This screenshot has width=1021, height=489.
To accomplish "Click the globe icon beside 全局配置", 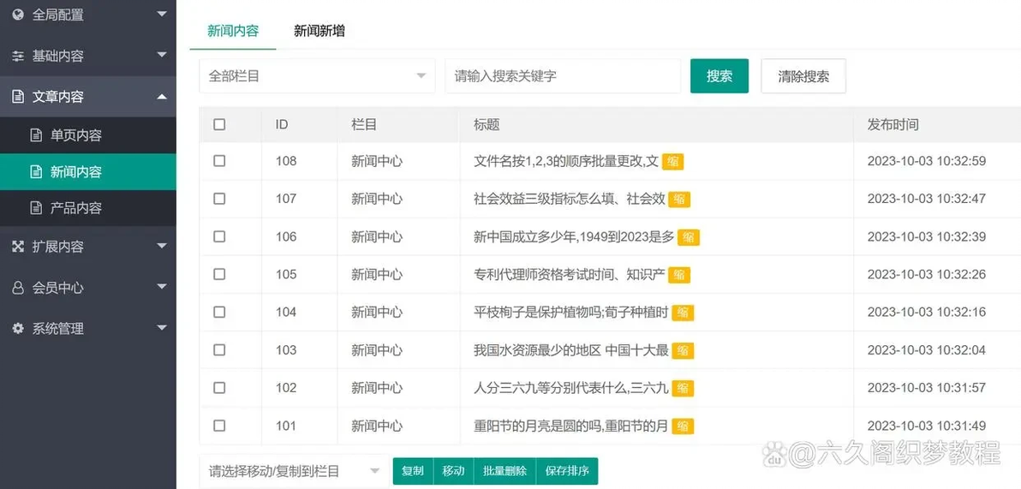I will pos(18,15).
